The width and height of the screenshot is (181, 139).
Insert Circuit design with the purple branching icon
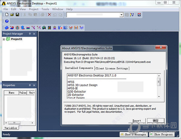(x=34, y=28)
